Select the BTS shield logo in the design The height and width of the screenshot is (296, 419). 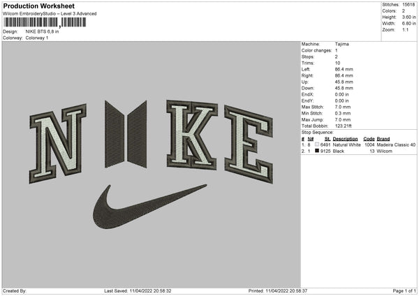coord(126,134)
